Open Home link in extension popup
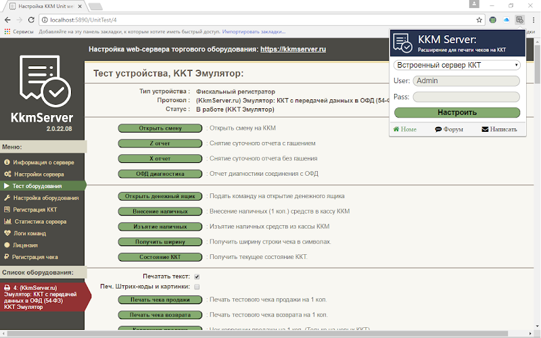541x338 pixels. tap(404, 129)
